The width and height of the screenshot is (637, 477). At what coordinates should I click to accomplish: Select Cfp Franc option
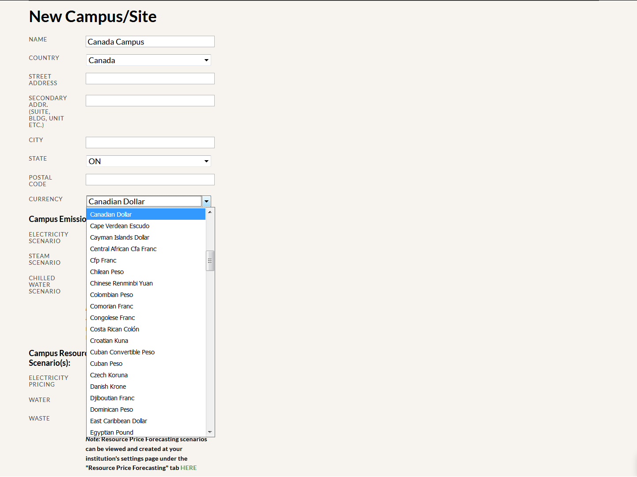[x=146, y=260]
